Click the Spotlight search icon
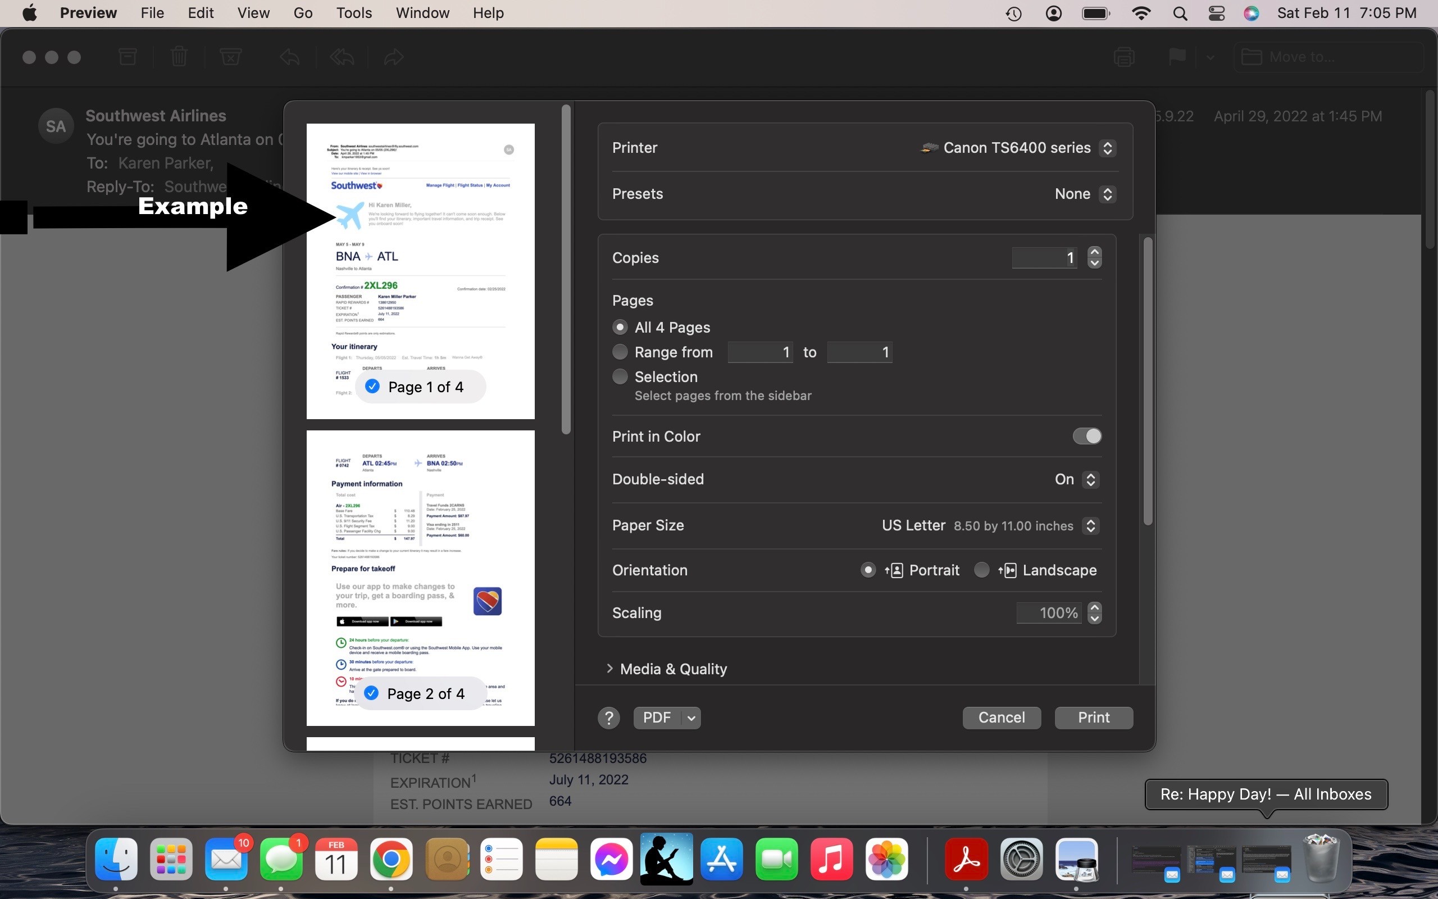Viewport: 1438px width, 899px height. pos(1180,13)
